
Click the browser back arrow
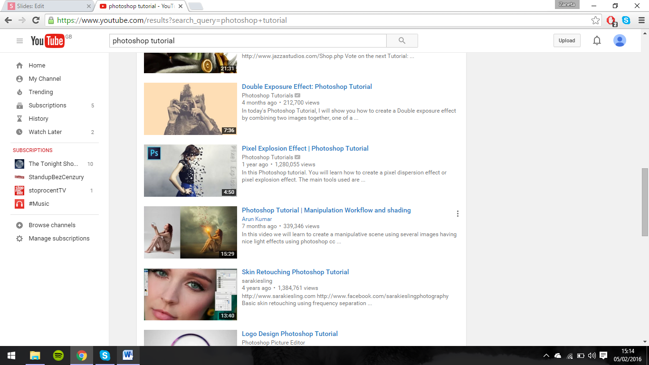pos(8,20)
